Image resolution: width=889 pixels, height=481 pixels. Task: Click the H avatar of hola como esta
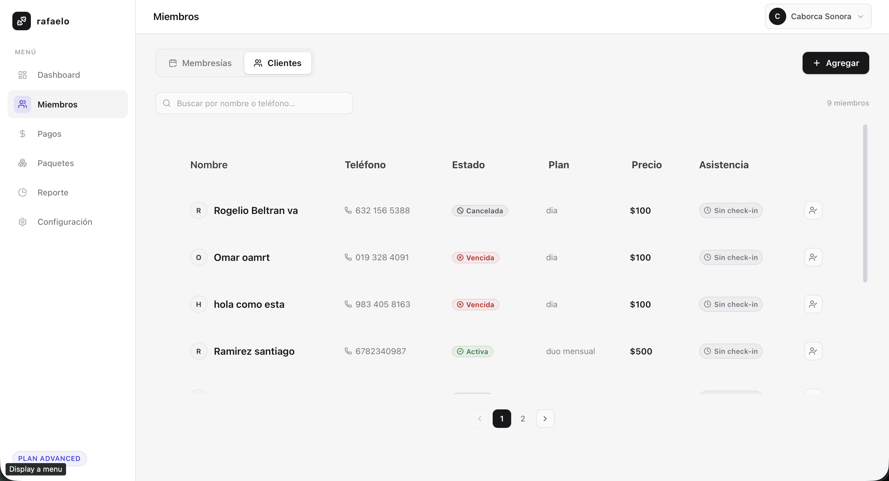(199, 304)
